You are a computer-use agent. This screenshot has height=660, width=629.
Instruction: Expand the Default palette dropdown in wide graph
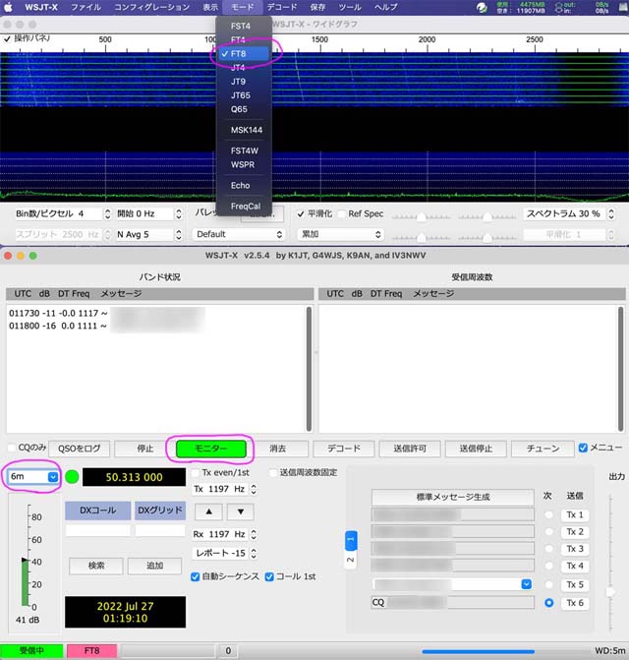[x=239, y=234]
